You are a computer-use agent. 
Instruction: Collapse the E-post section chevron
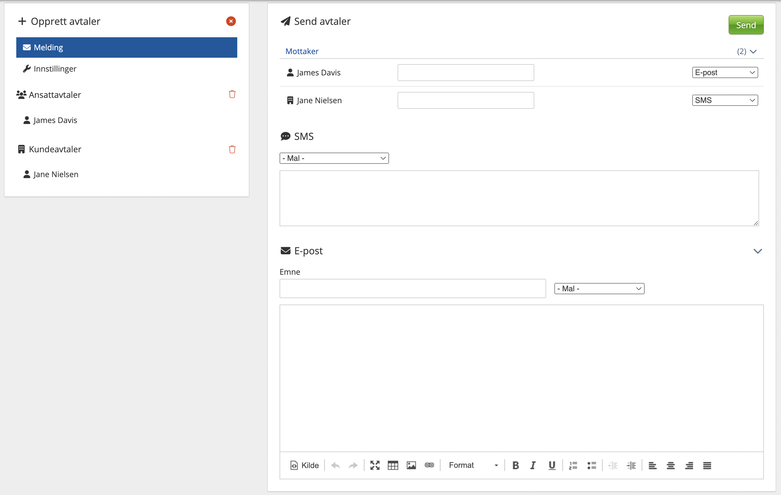tap(757, 251)
